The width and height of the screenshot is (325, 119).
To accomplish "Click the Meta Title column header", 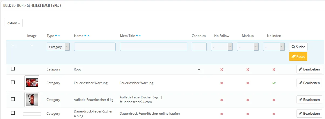I will [127, 36].
